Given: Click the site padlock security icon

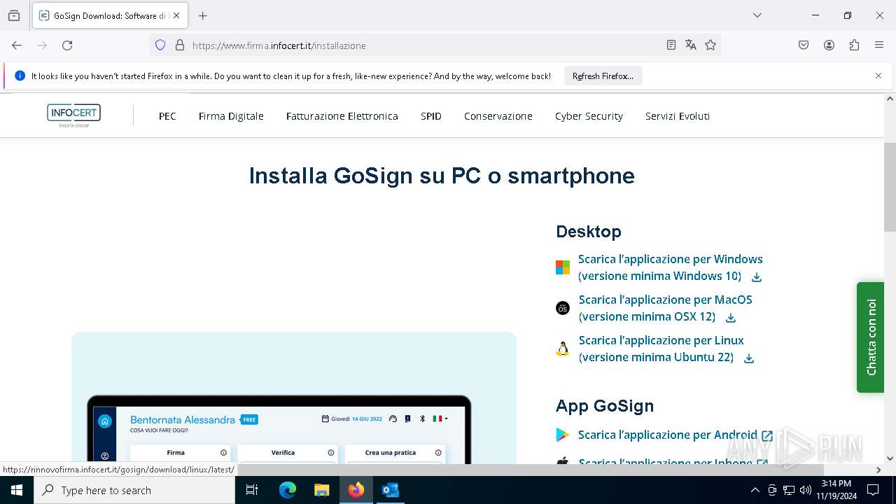Looking at the screenshot, I should [x=180, y=45].
